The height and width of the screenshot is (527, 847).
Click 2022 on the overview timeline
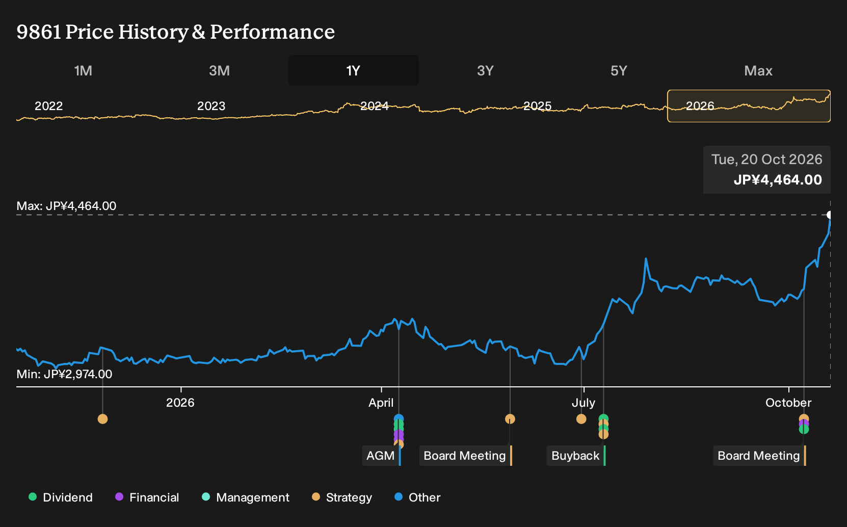(48, 106)
